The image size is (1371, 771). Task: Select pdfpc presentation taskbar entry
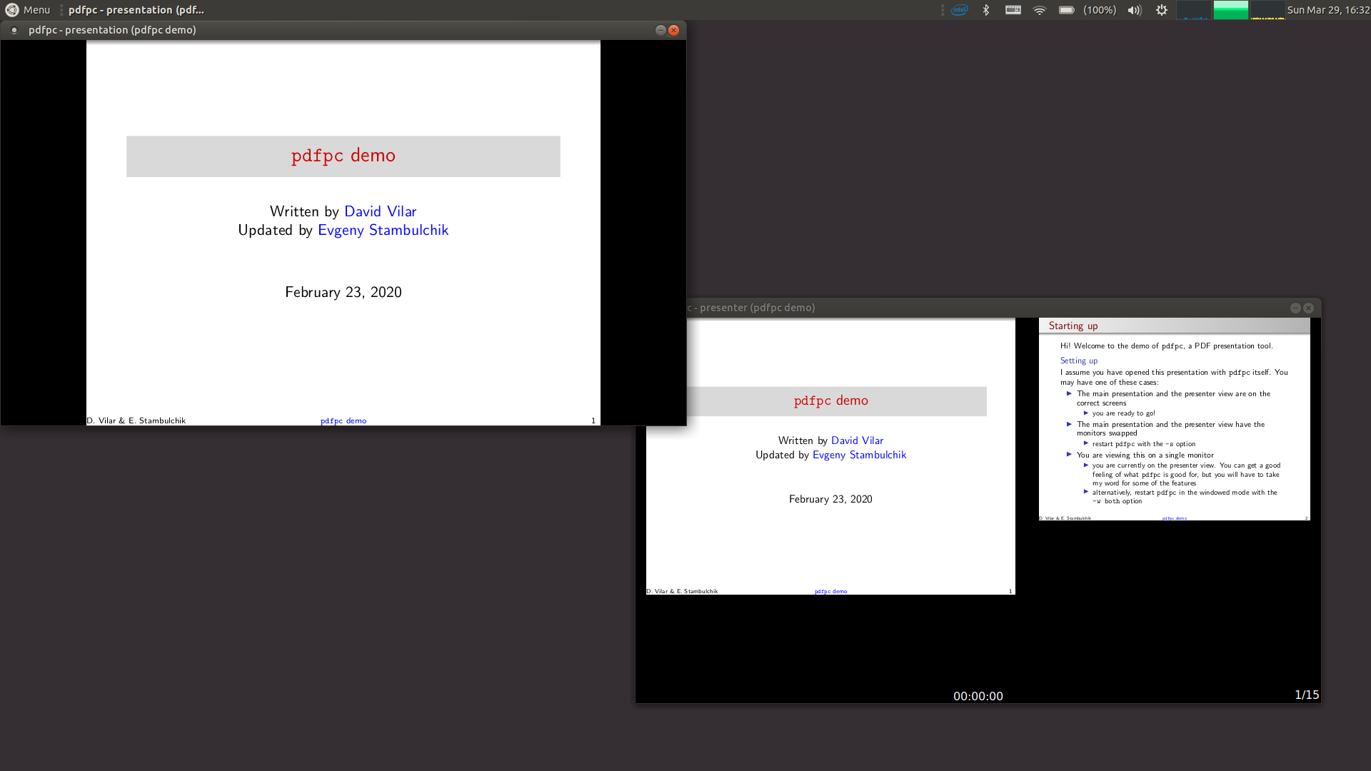point(136,10)
